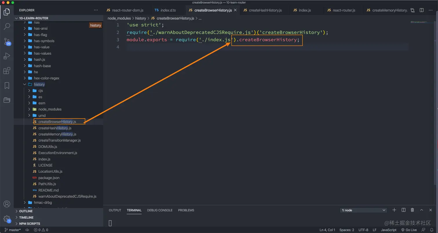Split the editor to the right
Screen dimensions: 438x233
422,10
